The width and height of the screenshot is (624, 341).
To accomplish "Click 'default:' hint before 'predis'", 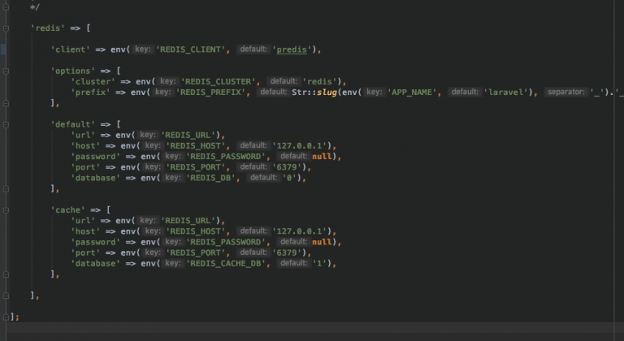I will click(x=253, y=50).
